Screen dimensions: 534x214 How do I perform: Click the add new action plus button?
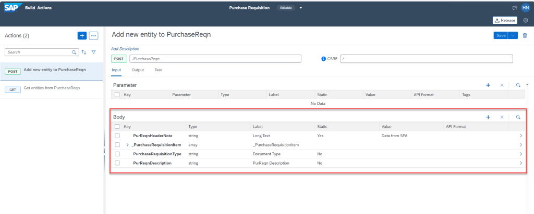[x=82, y=35]
